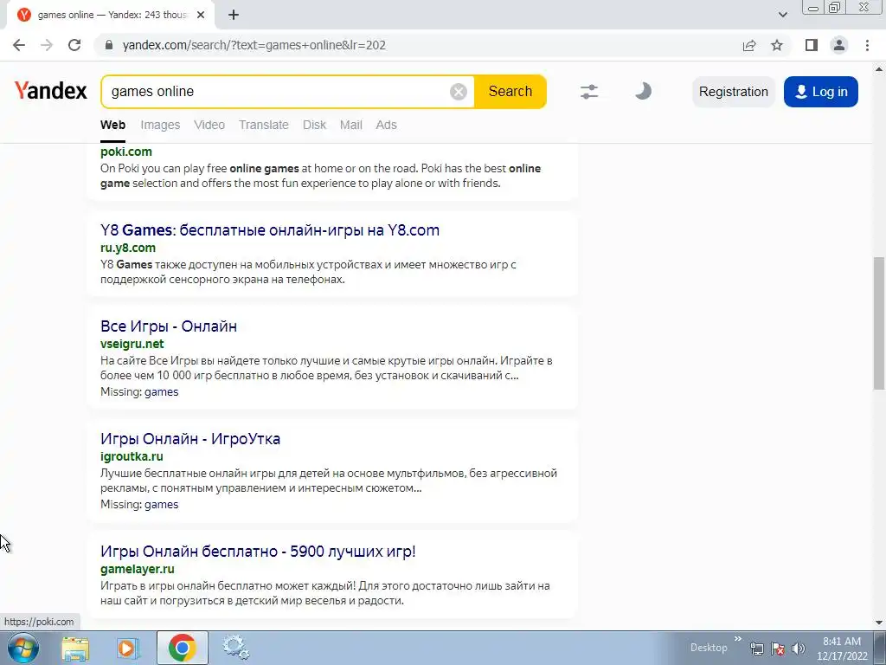Click the browser back arrow
Image resolution: width=886 pixels, height=665 pixels.
click(19, 45)
